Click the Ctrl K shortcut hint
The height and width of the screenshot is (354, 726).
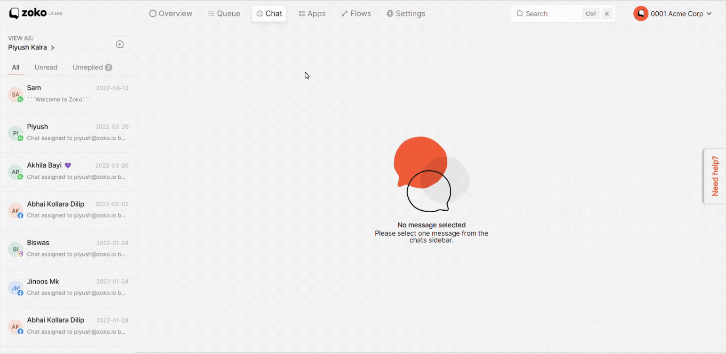pos(597,14)
